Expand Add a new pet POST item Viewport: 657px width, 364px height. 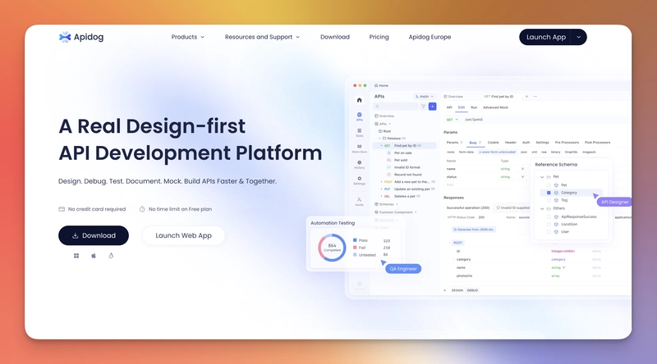click(381, 182)
